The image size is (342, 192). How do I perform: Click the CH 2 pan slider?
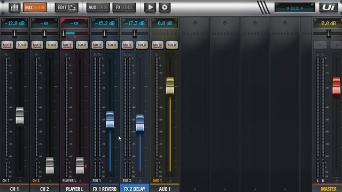coord(44,33)
